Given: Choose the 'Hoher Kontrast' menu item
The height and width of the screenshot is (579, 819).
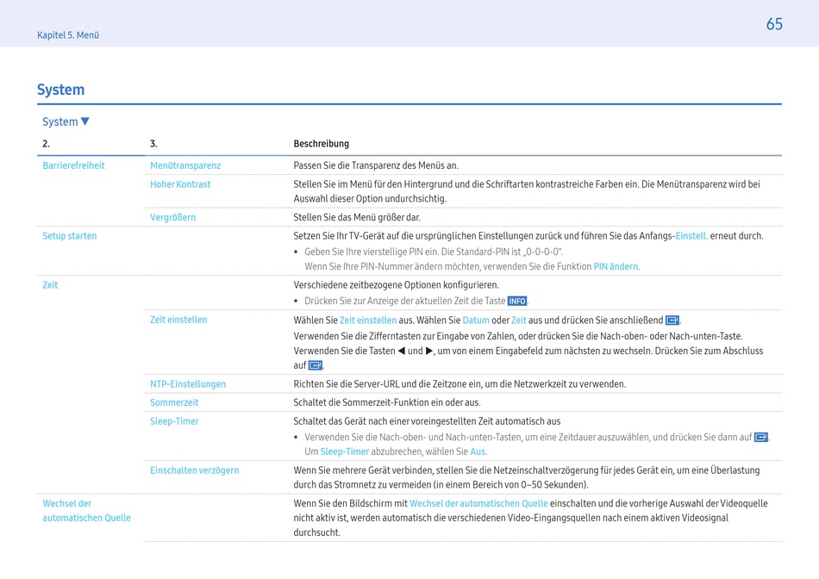Looking at the screenshot, I should [x=180, y=184].
